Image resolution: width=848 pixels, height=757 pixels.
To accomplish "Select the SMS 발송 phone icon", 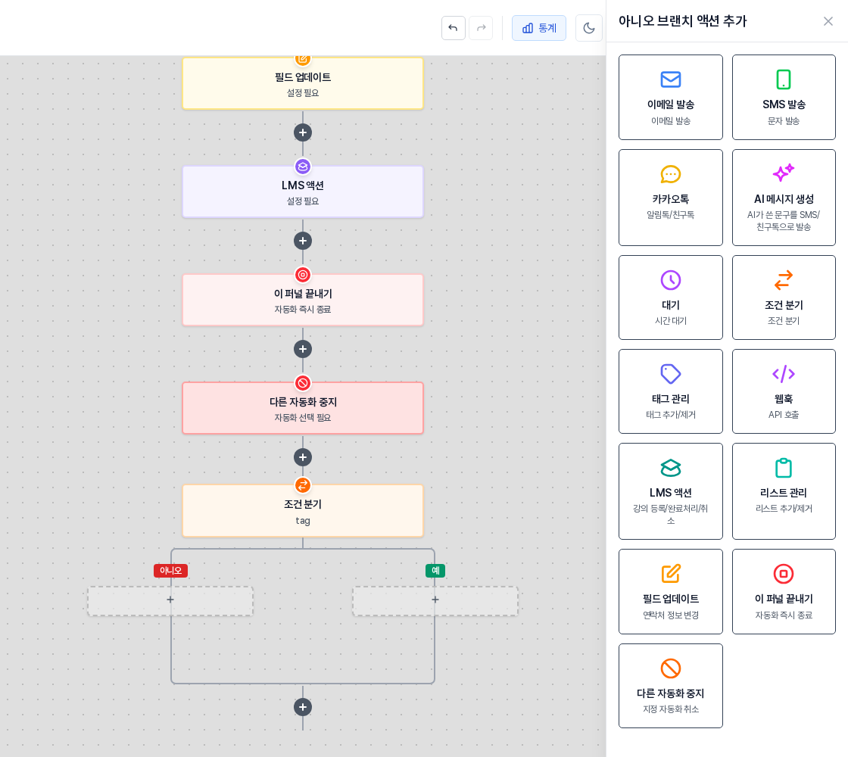I will click(783, 79).
